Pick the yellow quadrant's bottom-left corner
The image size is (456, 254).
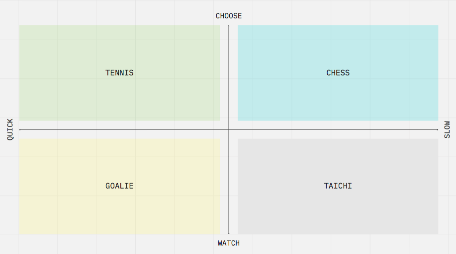(20, 233)
